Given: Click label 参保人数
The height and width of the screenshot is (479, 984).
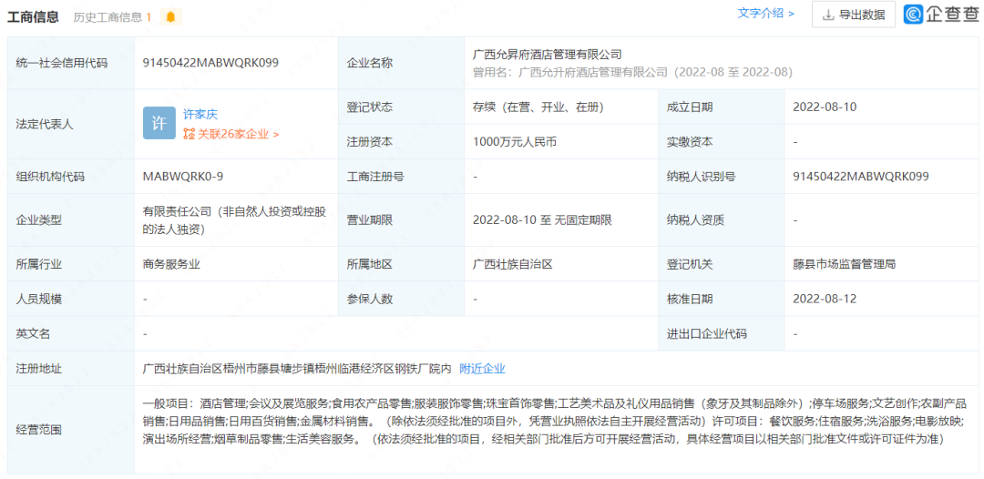Looking at the screenshot, I should pyautogui.click(x=370, y=299).
